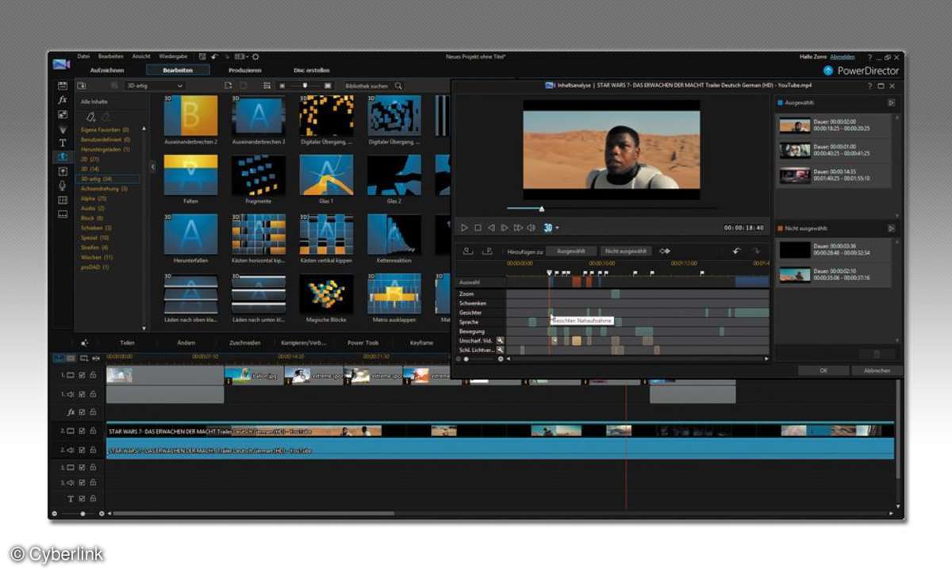This screenshot has width=952, height=571.
Task: Toggle the lock on video track 1
Action: coord(92,375)
